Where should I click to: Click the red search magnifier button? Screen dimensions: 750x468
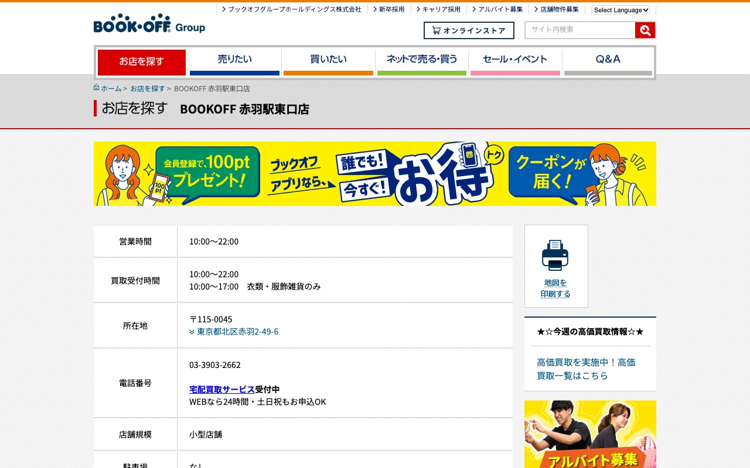click(x=645, y=30)
